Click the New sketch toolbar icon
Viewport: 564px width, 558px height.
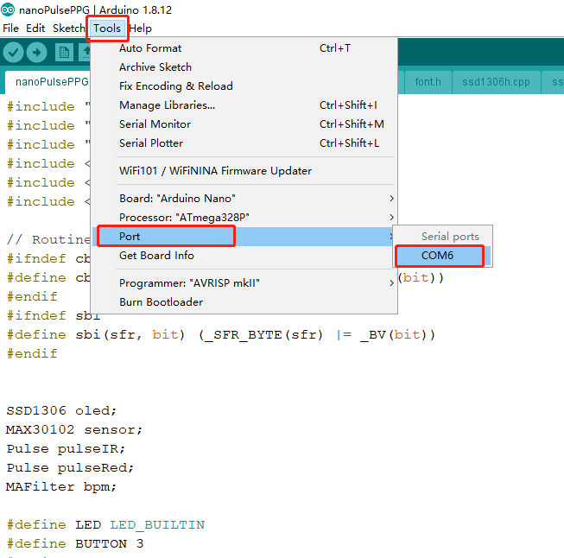tap(64, 53)
